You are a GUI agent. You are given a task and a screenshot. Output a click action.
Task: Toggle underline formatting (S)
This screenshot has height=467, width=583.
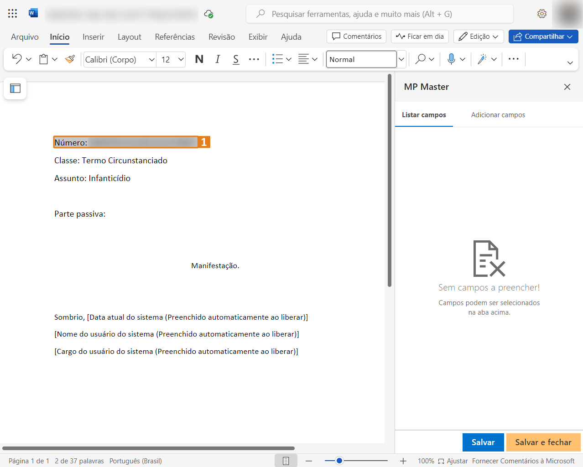pyautogui.click(x=236, y=59)
